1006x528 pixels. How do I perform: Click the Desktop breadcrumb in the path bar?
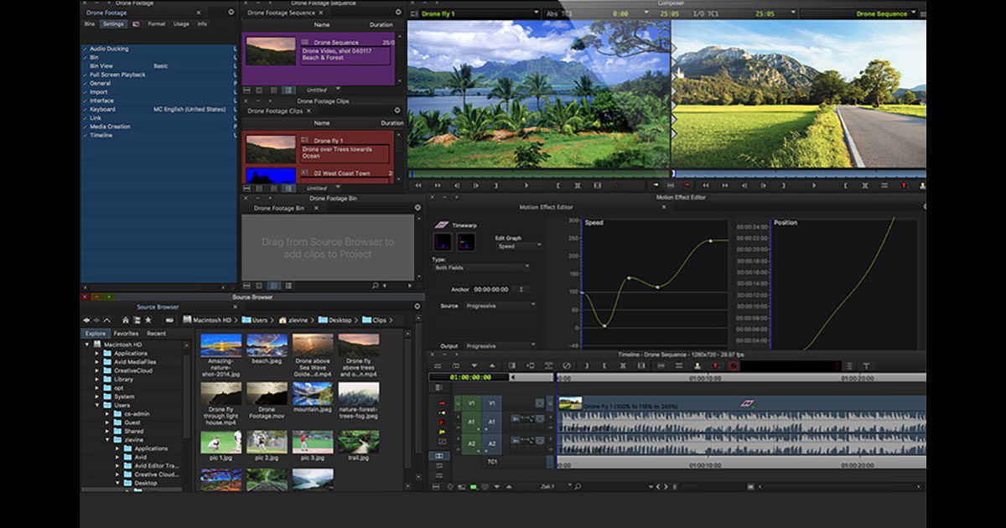pos(340,320)
